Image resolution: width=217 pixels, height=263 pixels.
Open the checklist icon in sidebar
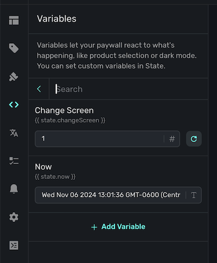point(14,161)
